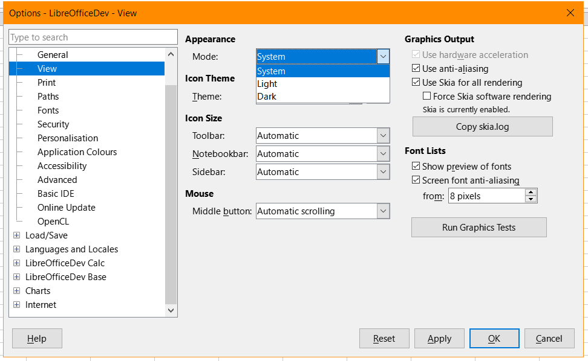Uncheck Show preview of fonts
The width and height of the screenshot is (588, 361).
[x=416, y=166]
